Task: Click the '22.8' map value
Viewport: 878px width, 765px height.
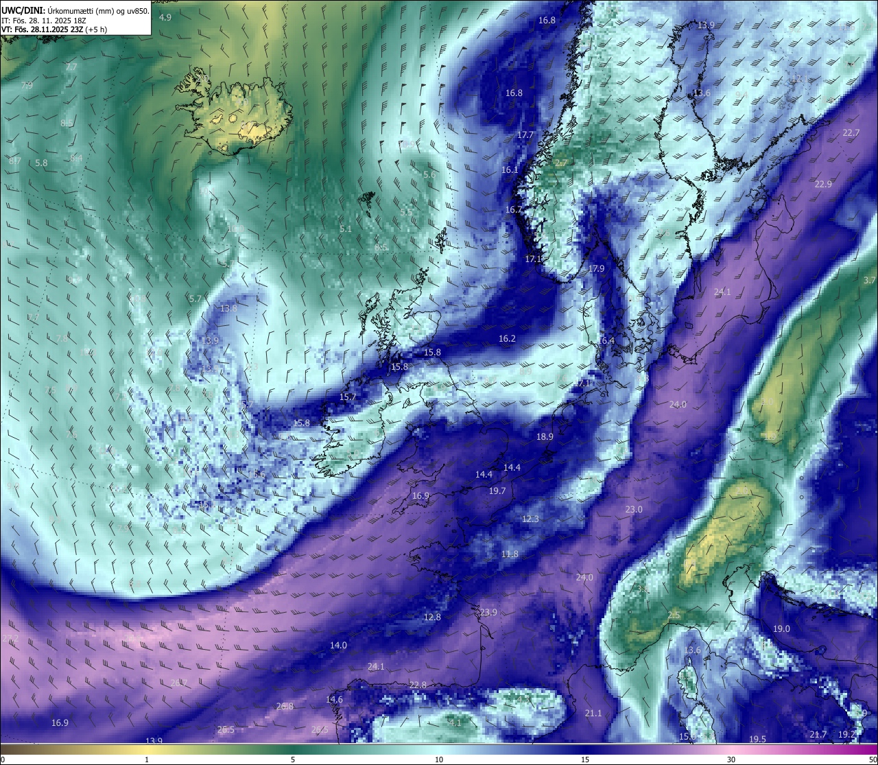Action: click(418, 685)
